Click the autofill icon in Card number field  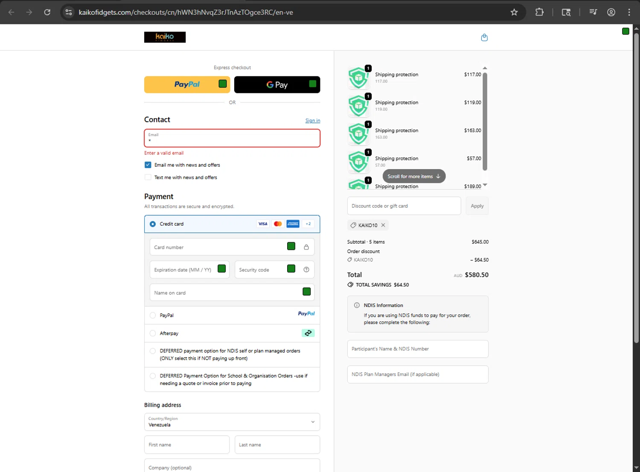291,246
